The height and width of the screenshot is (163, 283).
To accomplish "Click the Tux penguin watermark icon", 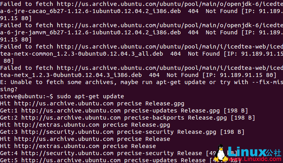I will pos(221,153).
